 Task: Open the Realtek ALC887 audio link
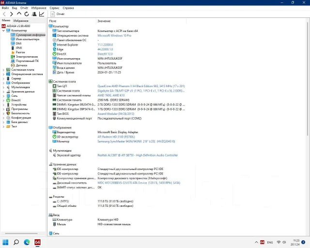tap(138, 155)
